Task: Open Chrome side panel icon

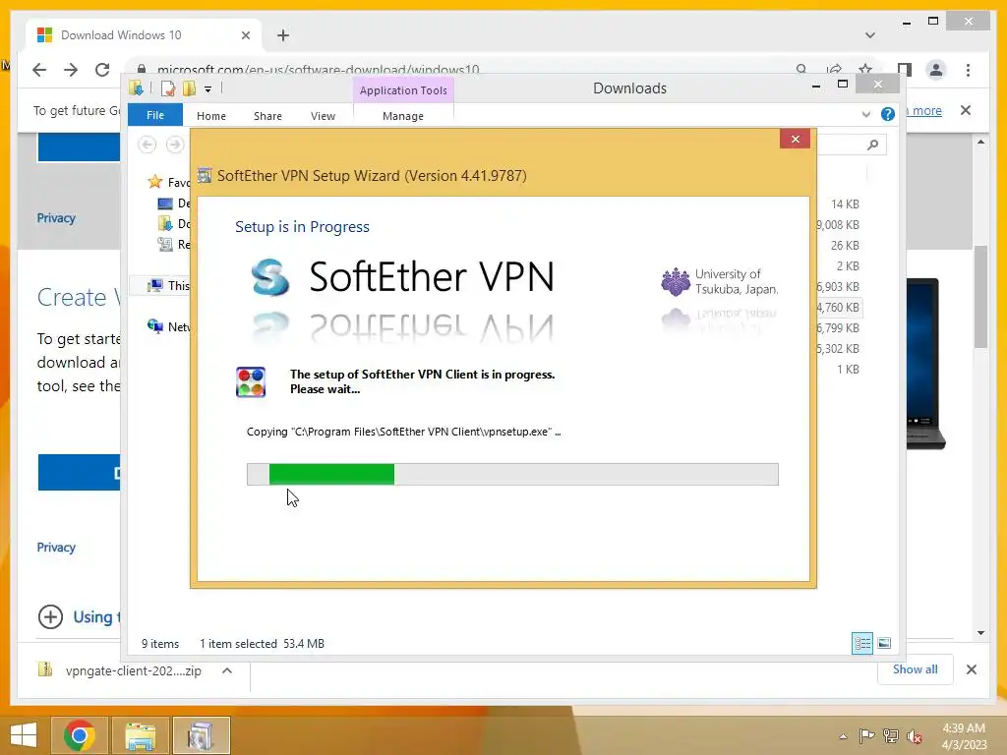Action: pyautogui.click(x=905, y=70)
